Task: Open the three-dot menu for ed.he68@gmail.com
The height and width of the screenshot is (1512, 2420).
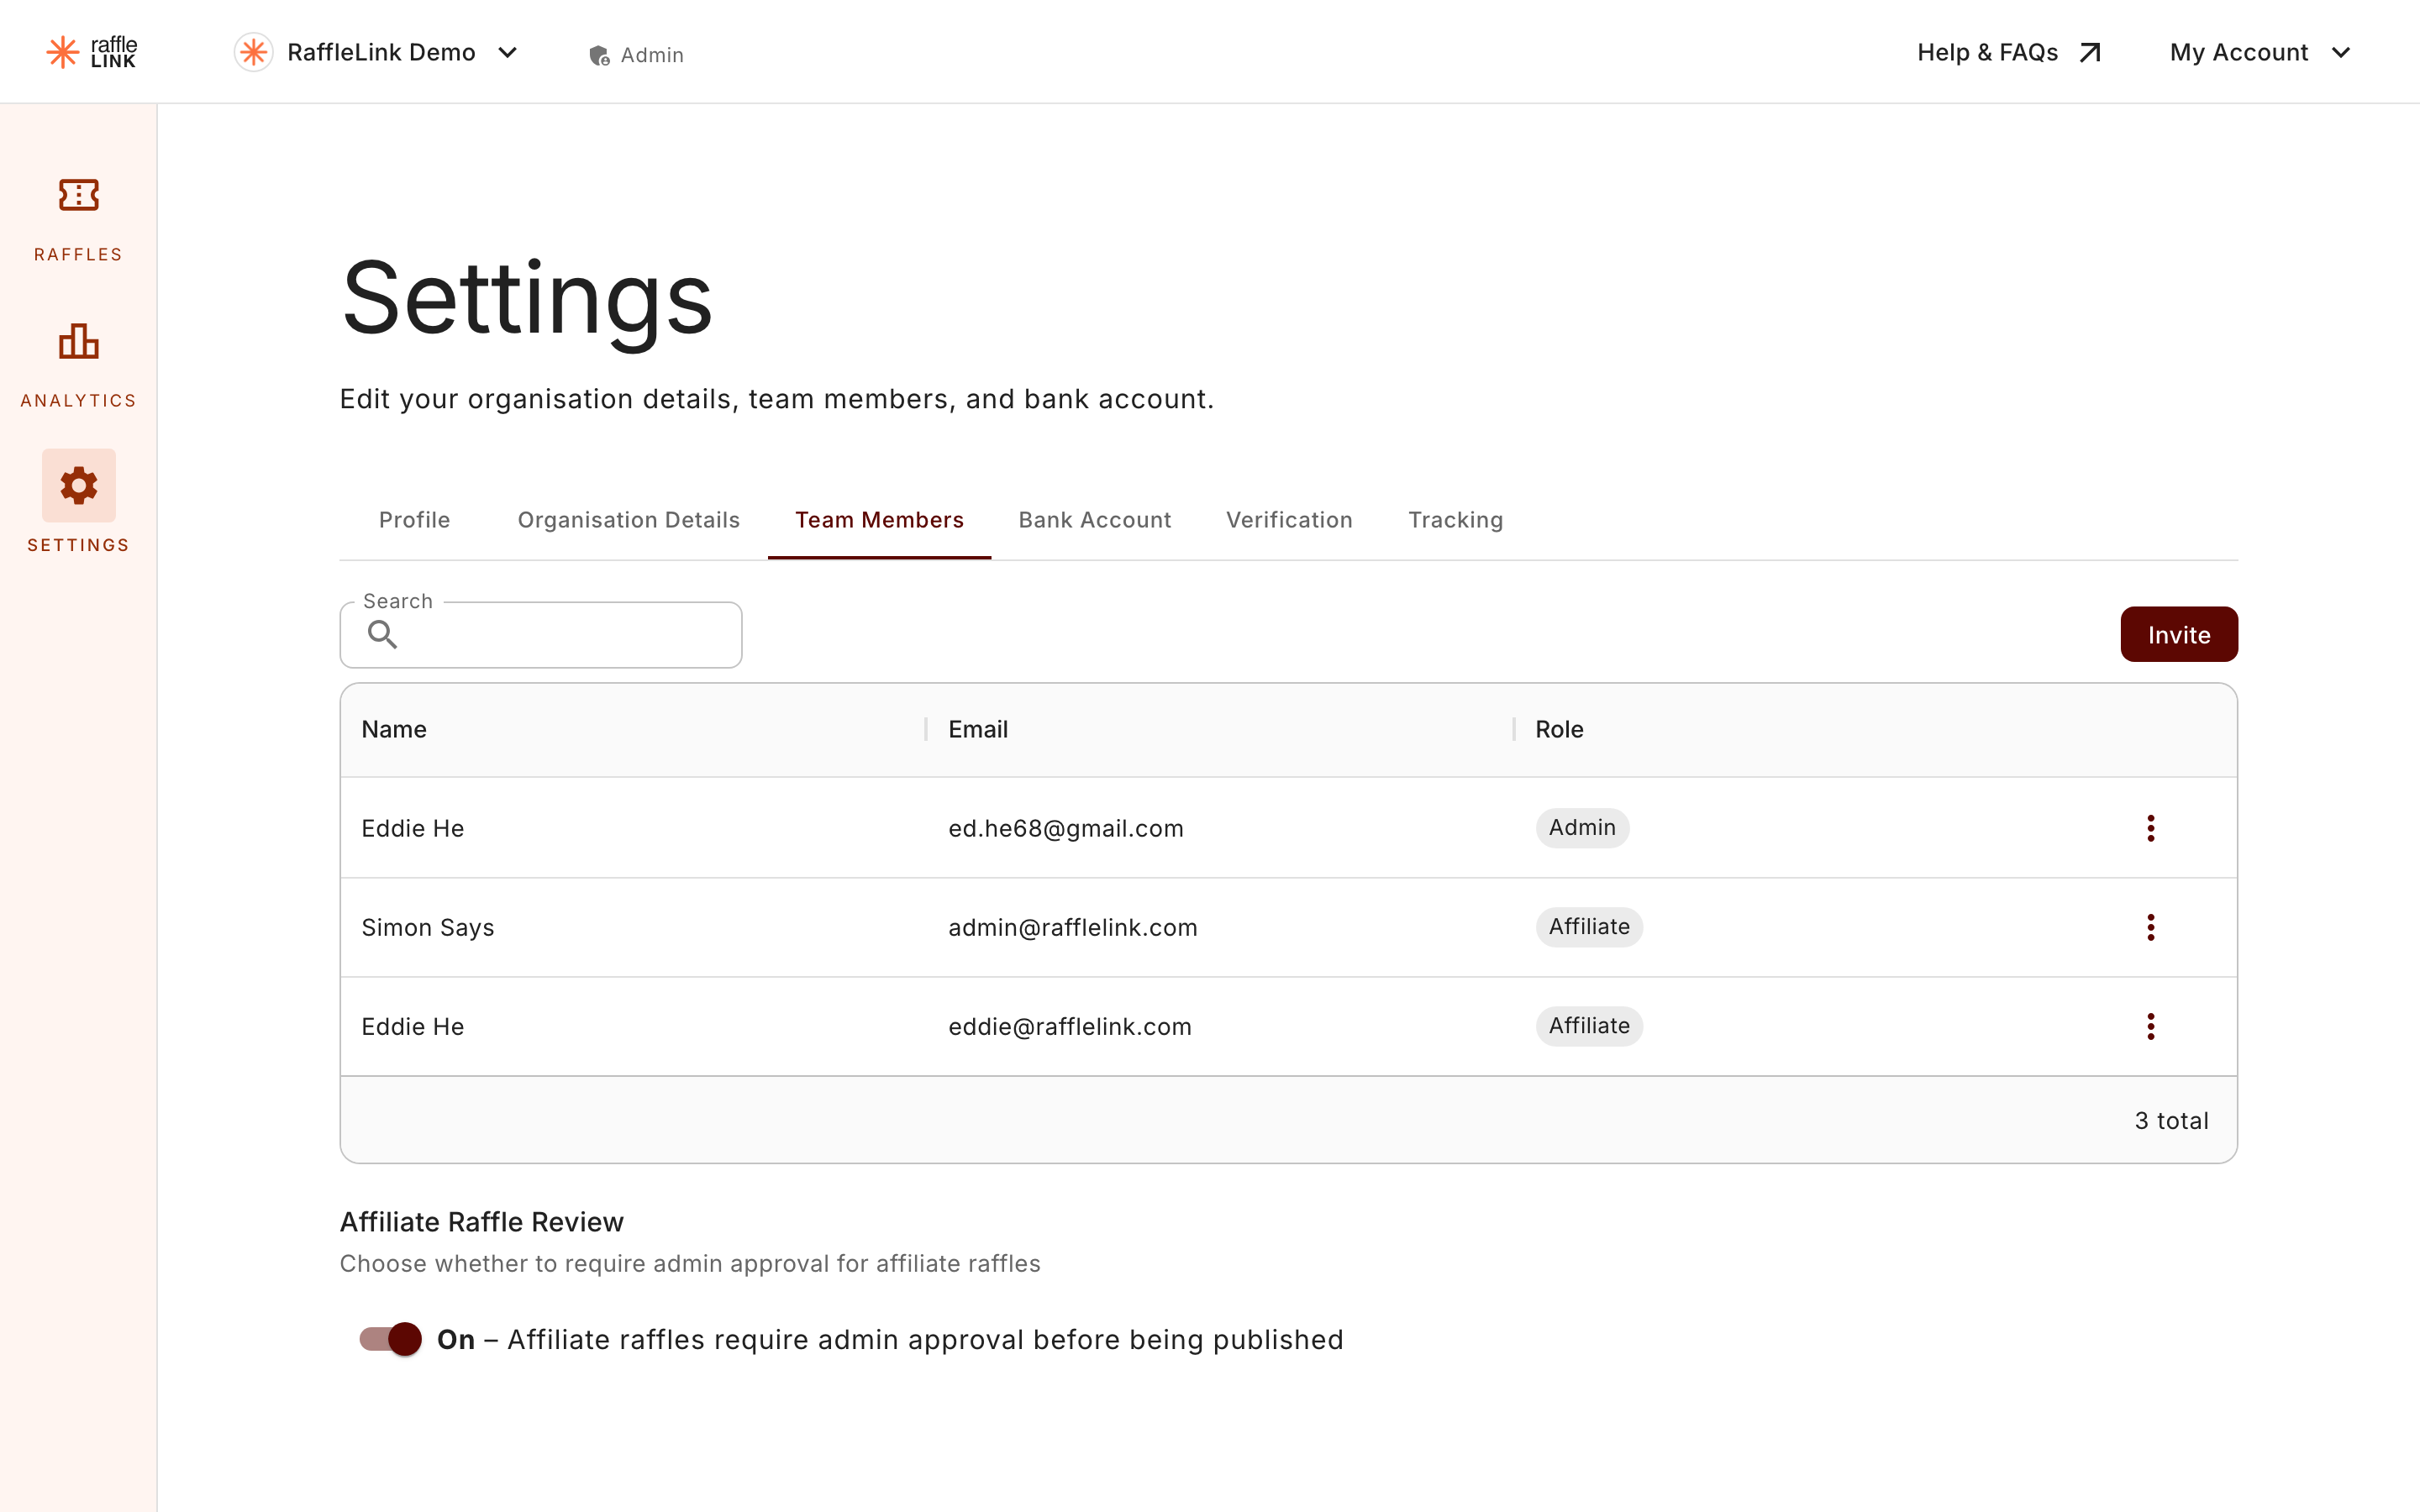Action: coord(2150,828)
